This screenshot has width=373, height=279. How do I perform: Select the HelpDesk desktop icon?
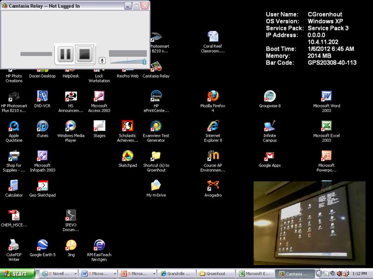pos(71,74)
